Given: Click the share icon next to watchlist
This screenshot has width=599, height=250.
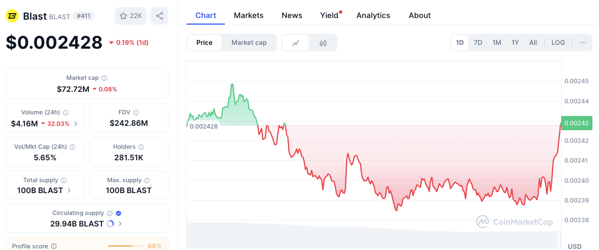Looking at the screenshot, I should pos(160,16).
